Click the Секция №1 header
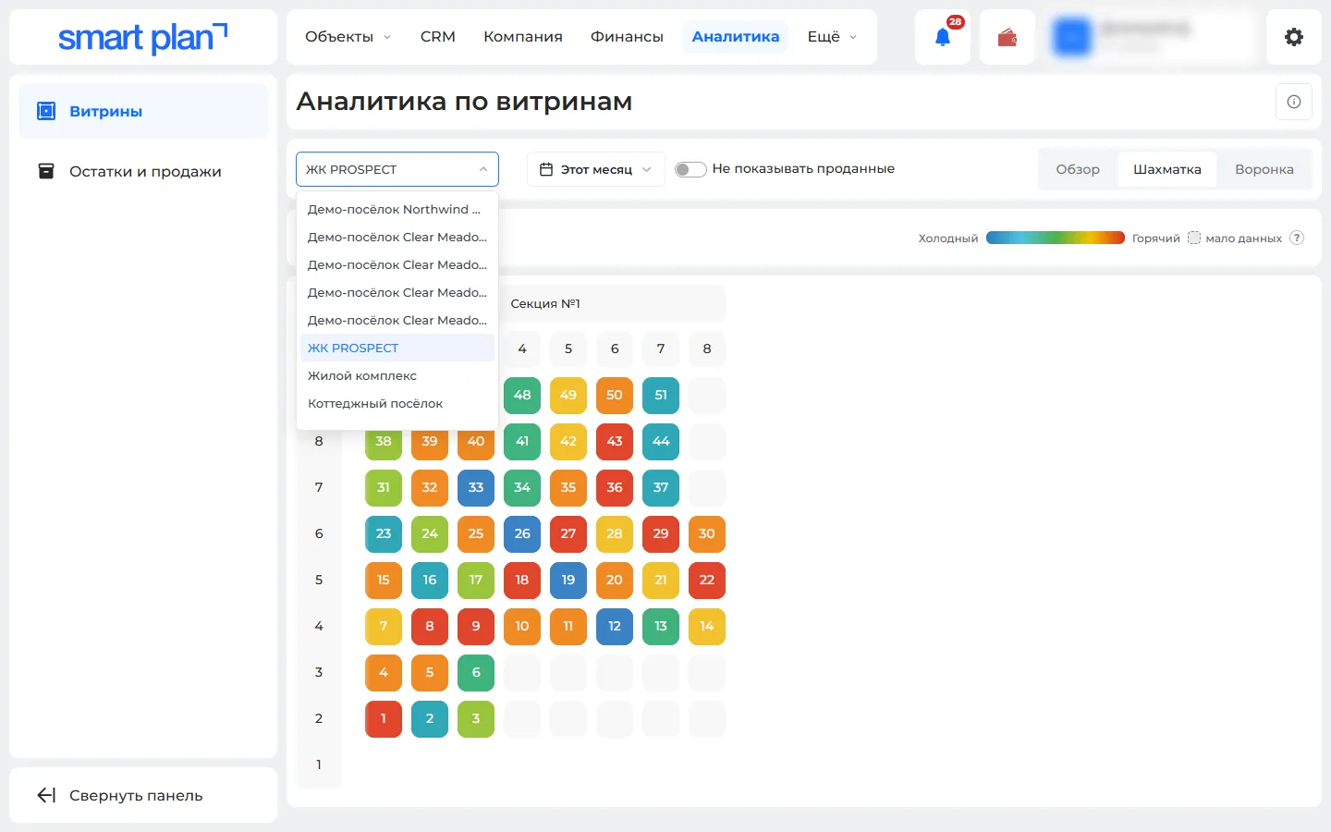 click(545, 303)
